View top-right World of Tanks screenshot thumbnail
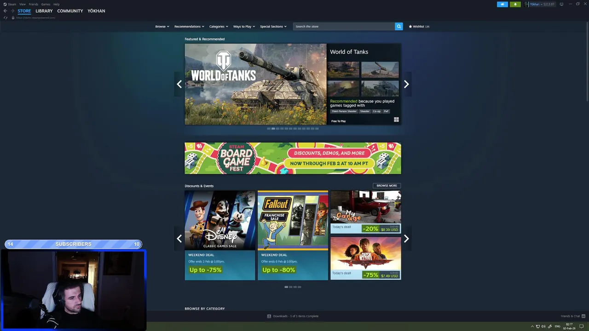Viewport: 589px width, 331px height. click(380, 70)
